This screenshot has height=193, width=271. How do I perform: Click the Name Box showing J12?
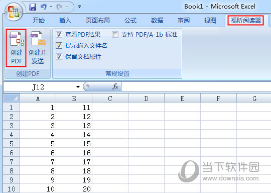coord(38,87)
